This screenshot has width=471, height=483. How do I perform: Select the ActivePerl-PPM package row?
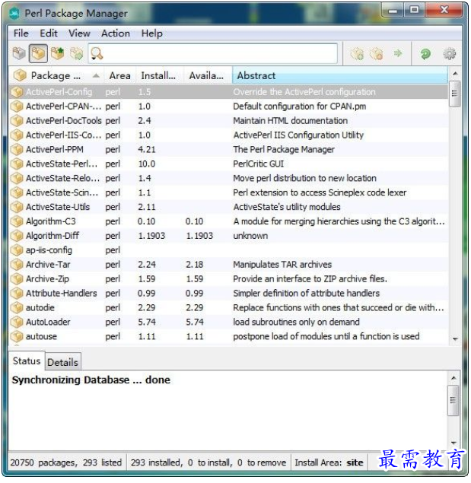228,149
